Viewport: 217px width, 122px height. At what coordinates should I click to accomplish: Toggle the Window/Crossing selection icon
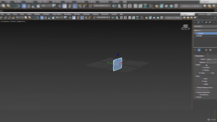pos(38,18)
